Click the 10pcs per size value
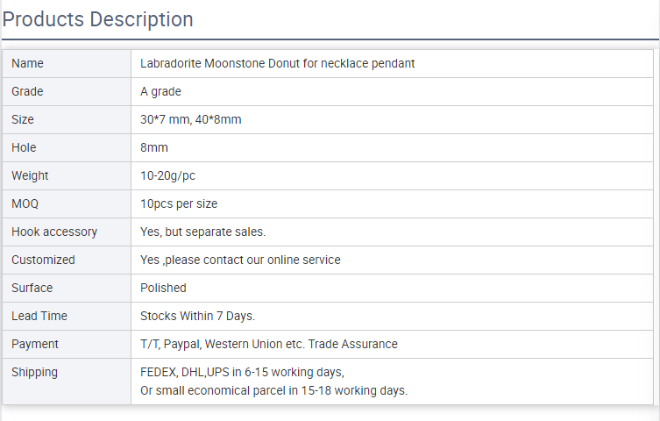 [x=179, y=203]
